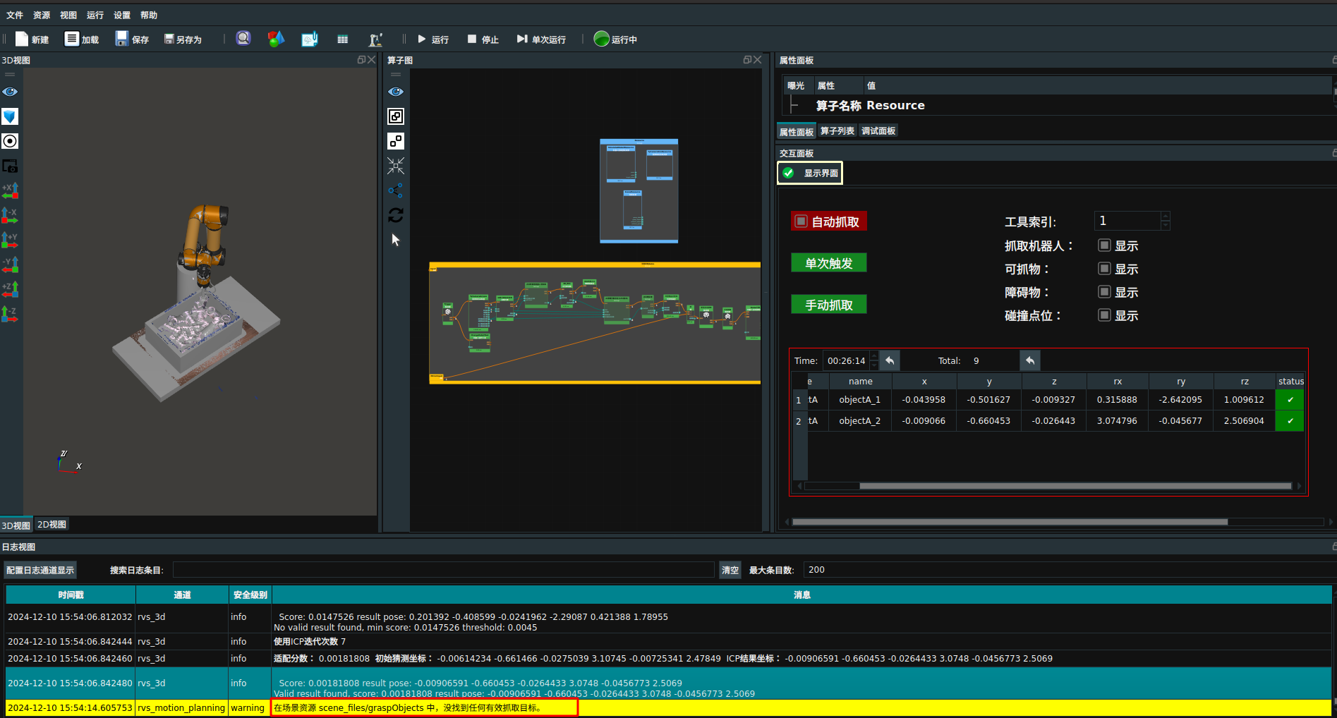Click the 新建 new file toolbar icon
This screenshot has width=1337, height=718.
(x=22, y=39)
